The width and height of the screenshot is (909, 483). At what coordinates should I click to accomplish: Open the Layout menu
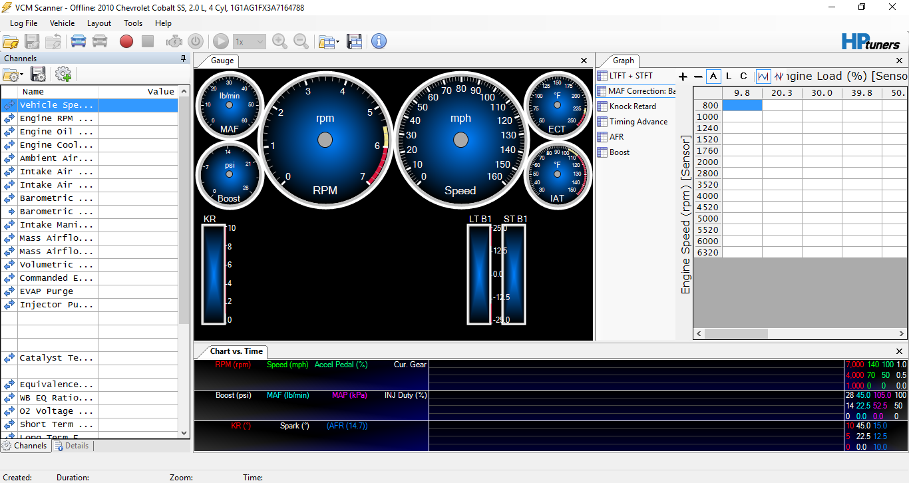[99, 23]
